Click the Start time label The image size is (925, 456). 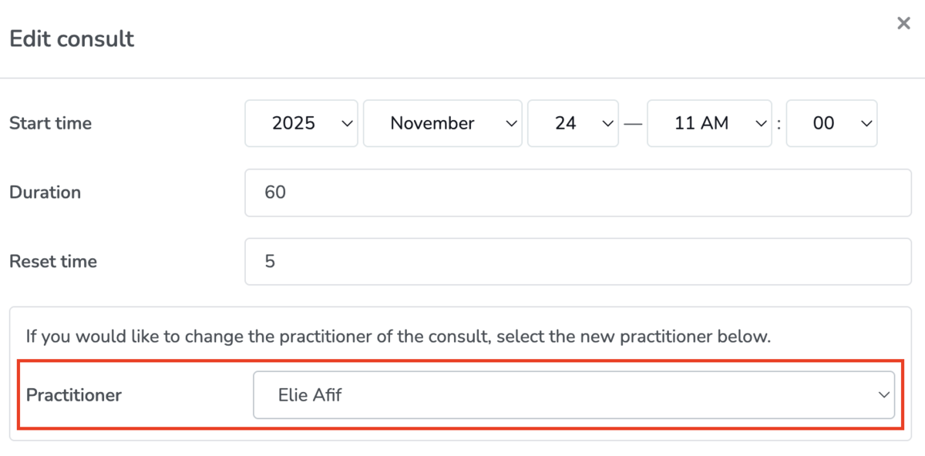[50, 123]
